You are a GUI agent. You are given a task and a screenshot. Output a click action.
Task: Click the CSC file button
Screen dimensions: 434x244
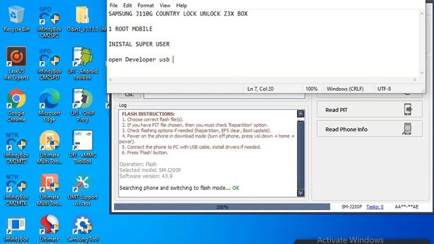(x=130, y=95)
